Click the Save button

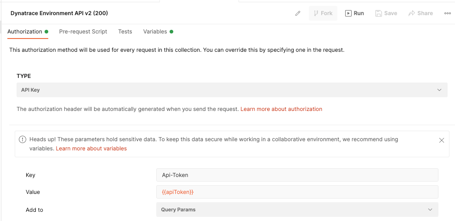pos(386,13)
